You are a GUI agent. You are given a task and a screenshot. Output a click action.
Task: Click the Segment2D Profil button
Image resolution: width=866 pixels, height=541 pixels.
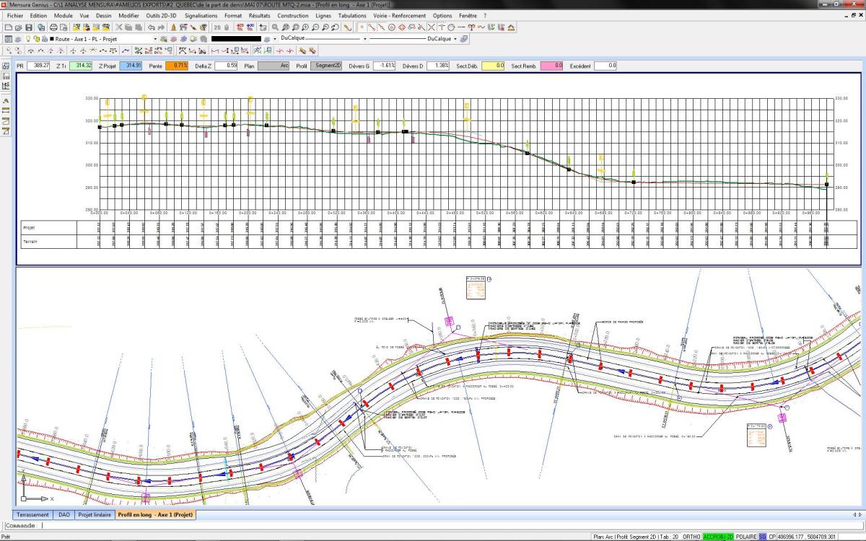tap(326, 66)
